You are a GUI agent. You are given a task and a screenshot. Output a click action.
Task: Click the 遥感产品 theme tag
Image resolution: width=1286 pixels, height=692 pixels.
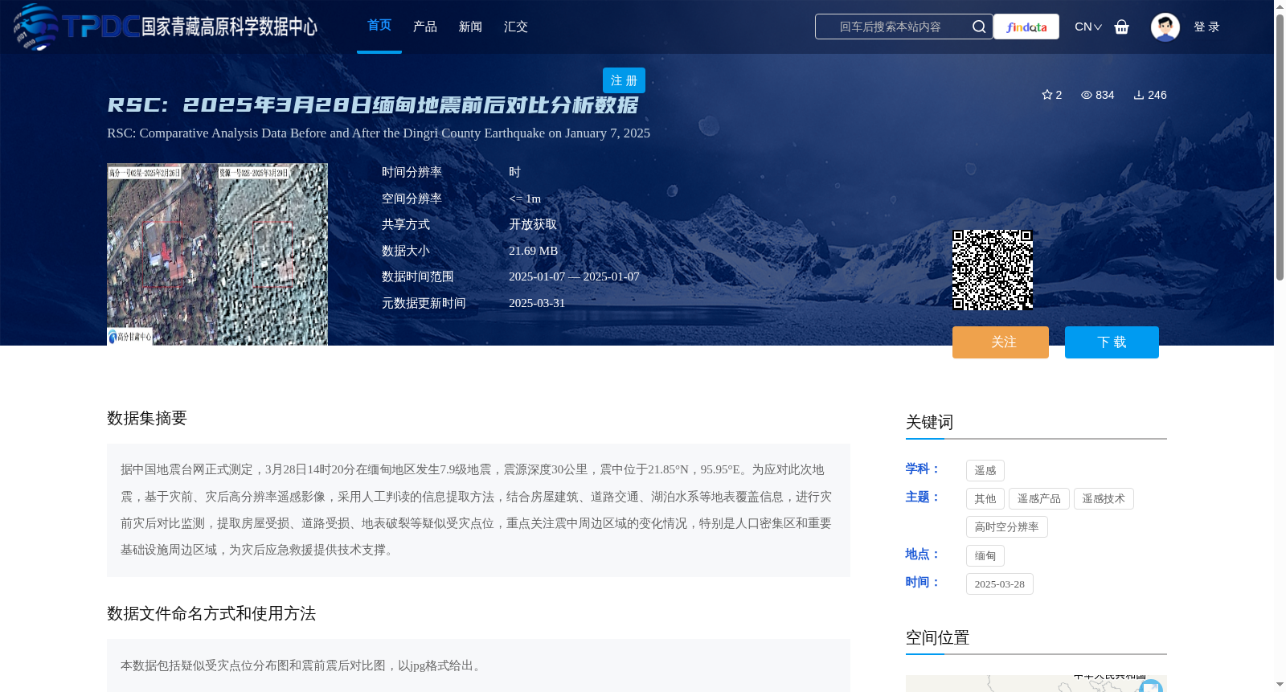[1039, 499]
